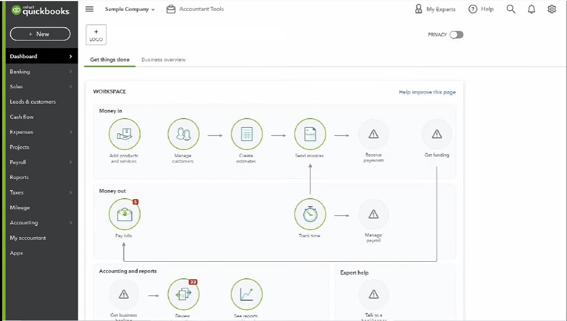The width and height of the screenshot is (567, 321).
Task: Expand the Payroll sidebar submenu
Action: click(70, 162)
